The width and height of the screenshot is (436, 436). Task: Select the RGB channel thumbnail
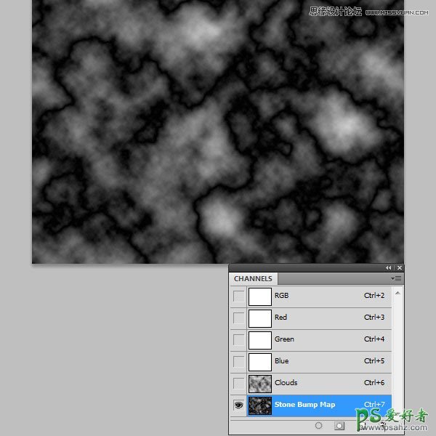pos(259,296)
